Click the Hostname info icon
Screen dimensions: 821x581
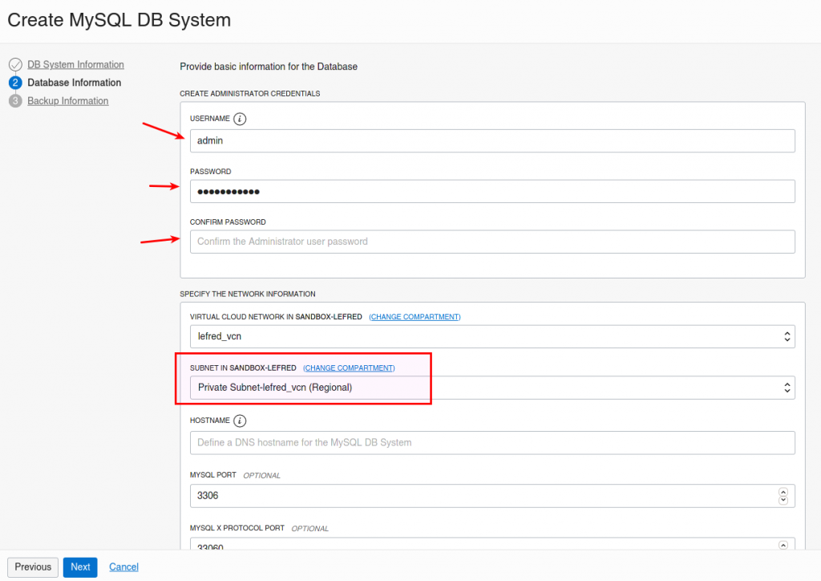(240, 421)
